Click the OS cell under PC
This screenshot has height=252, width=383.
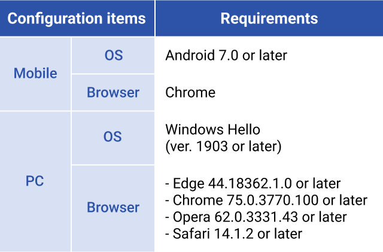113,138
